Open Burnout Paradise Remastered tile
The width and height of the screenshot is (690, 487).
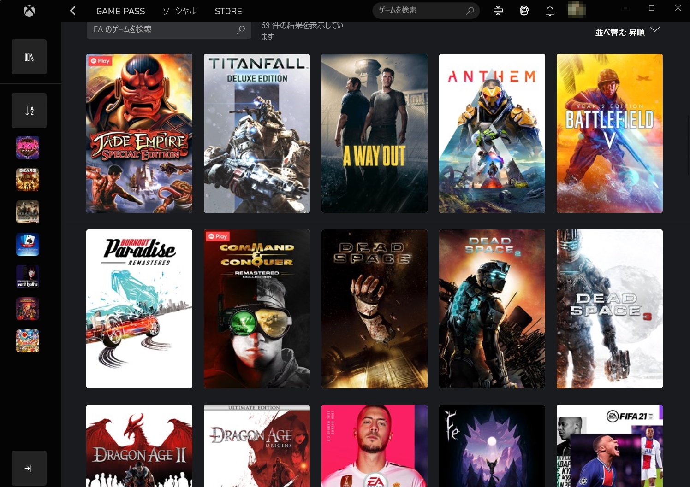click(x=139, y=309)
